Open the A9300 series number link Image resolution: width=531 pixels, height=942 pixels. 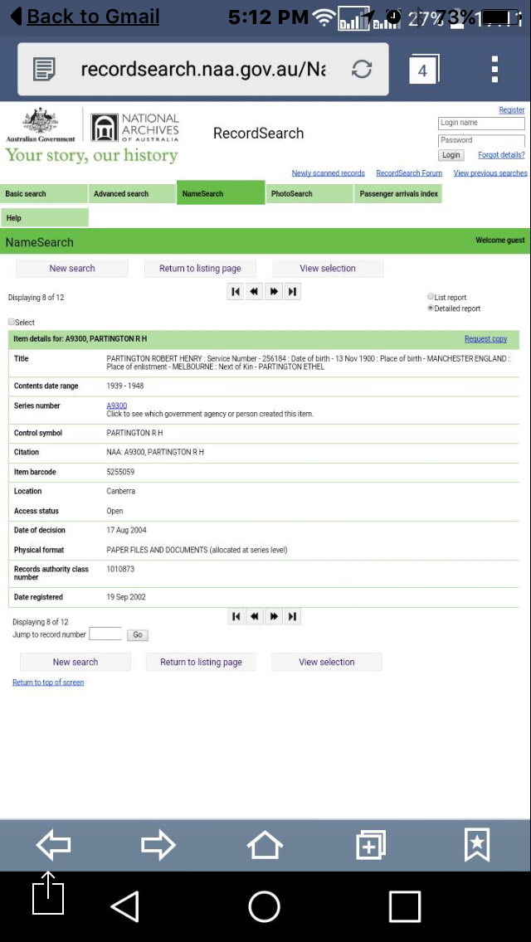pos(117,405)
